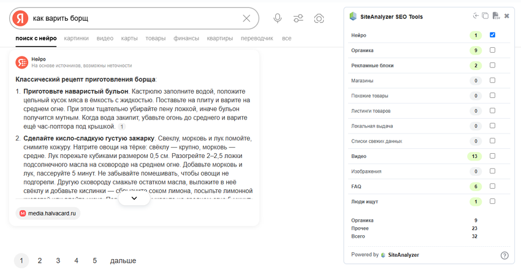This screenshot has width=521, height=275.
Task: Click the left arrow icon in SiteAnalyzer header
Action: [476, 16]
